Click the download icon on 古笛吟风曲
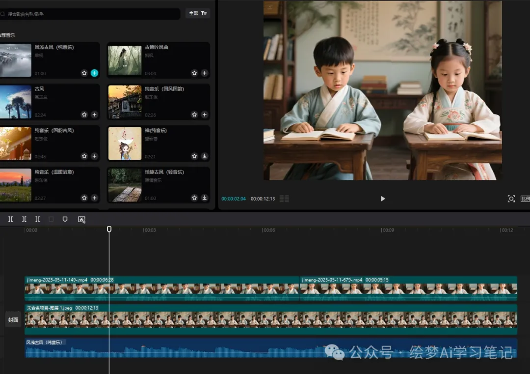Image resolution: width=530 pixels, height=374 pixels. (205, 73)
